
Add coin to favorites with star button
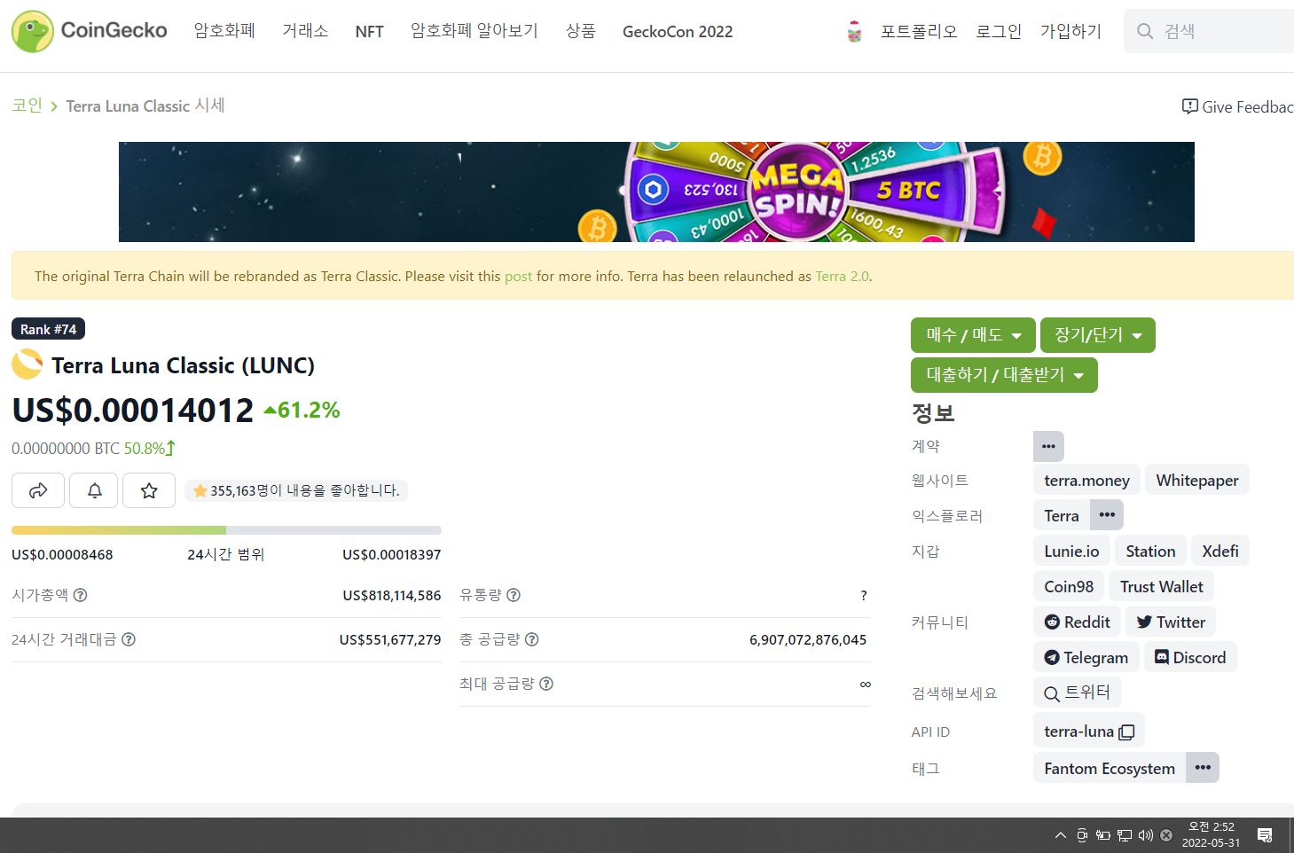(149, 490)
